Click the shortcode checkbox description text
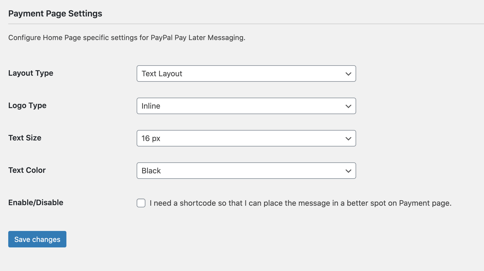Viewport: 484px width, 271px height. (300, 203)
